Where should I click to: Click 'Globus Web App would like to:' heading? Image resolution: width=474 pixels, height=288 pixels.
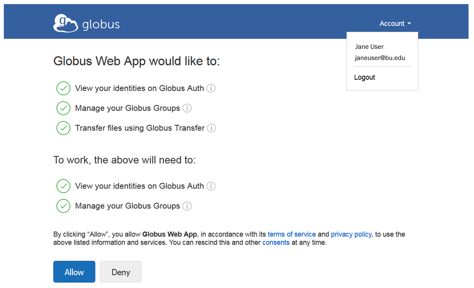136,61
